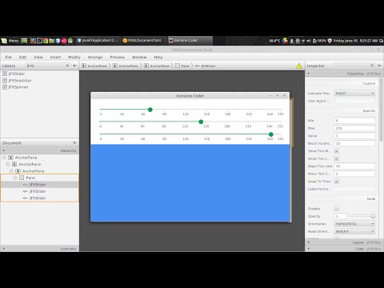The image size is (384, 288).
Task: Click the Block Increment field
Action: pyautogui.click(x=354, y=143)
